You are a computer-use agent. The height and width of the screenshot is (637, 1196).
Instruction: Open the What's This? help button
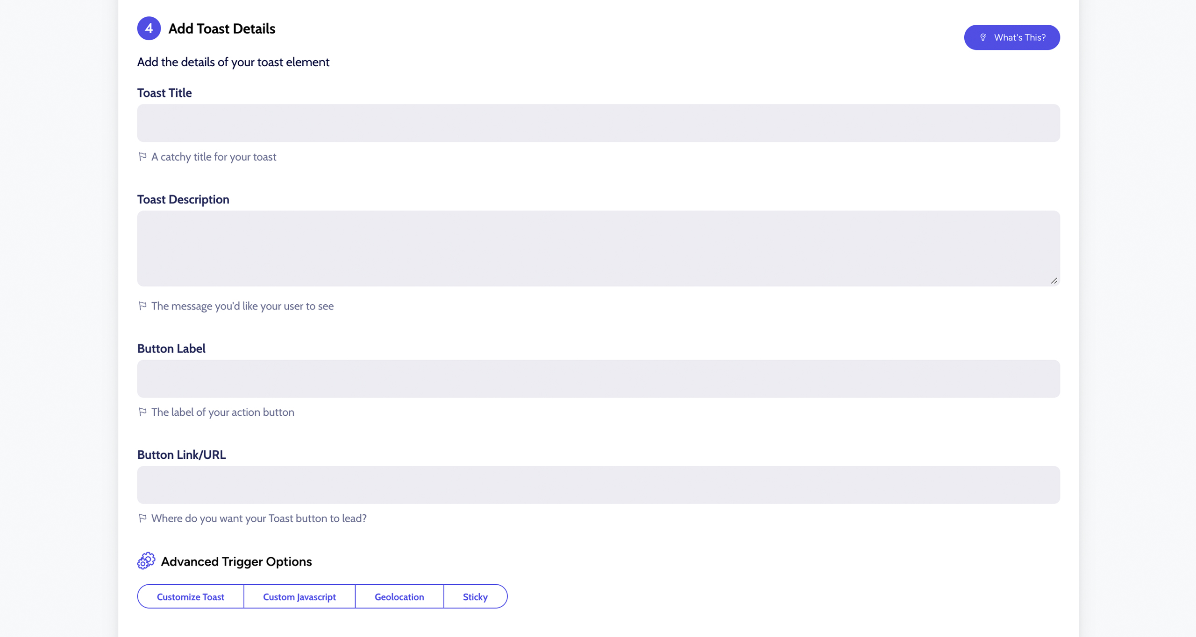[x=1012, y=37]
